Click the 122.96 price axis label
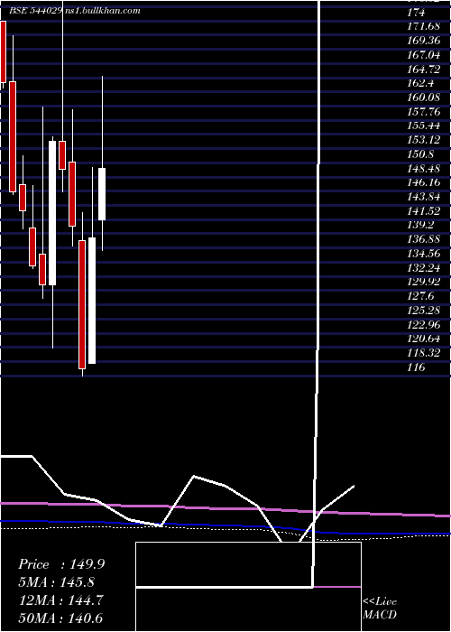 point(424,324)
